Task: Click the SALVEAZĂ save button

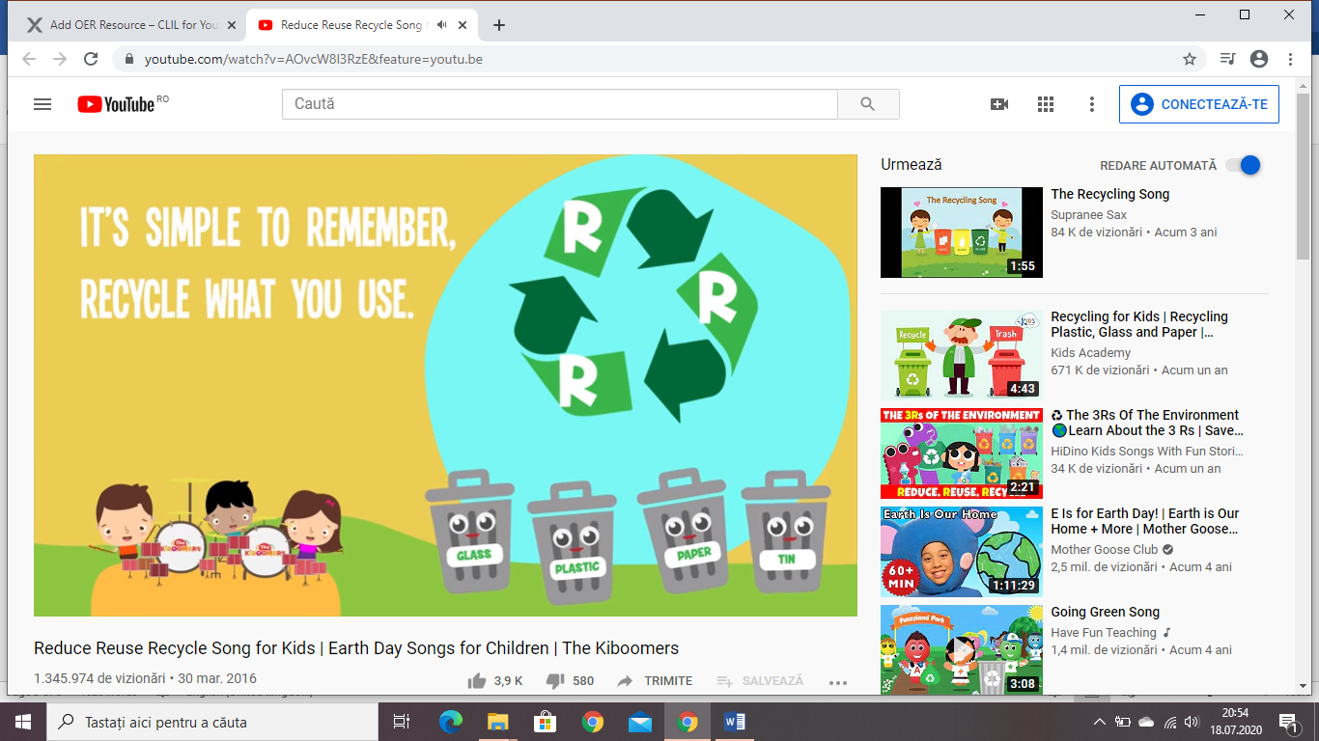Action: pos(760,681)
